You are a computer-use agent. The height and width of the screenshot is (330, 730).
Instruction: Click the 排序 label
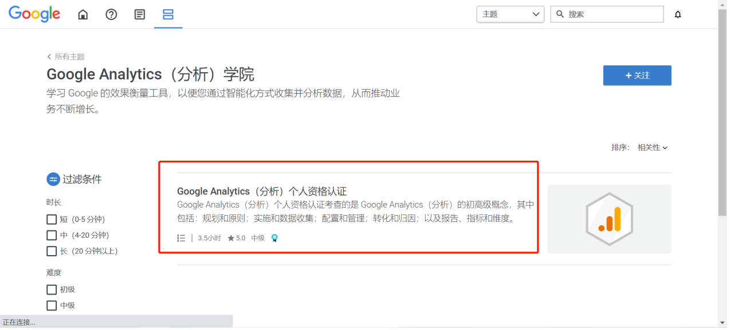[621, 148]
